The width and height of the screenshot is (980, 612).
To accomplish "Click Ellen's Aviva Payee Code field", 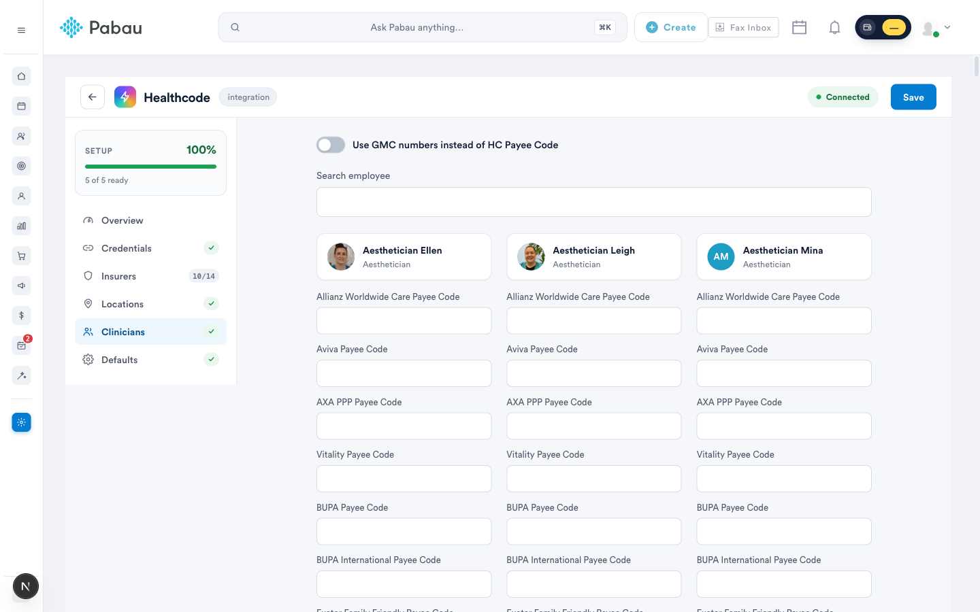I will point(404,373).
